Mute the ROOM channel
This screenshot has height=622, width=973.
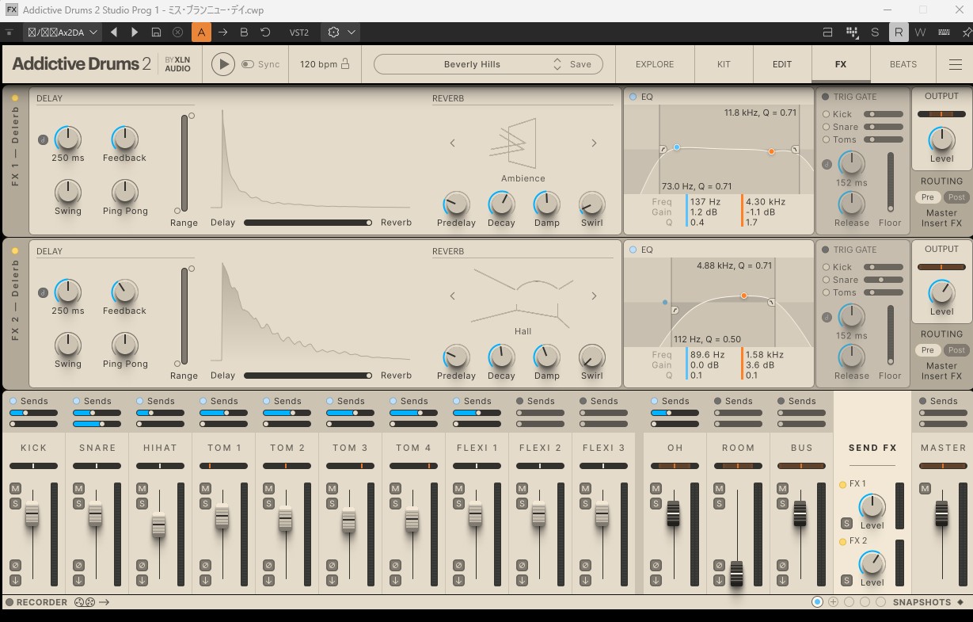(719, 489)
